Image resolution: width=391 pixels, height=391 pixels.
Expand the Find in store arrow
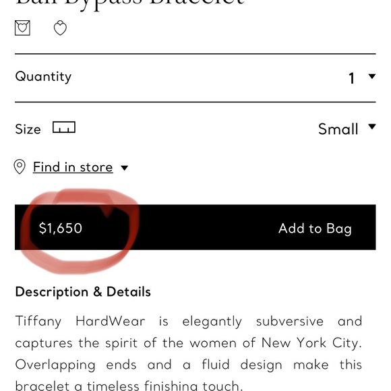click(125, 168)
